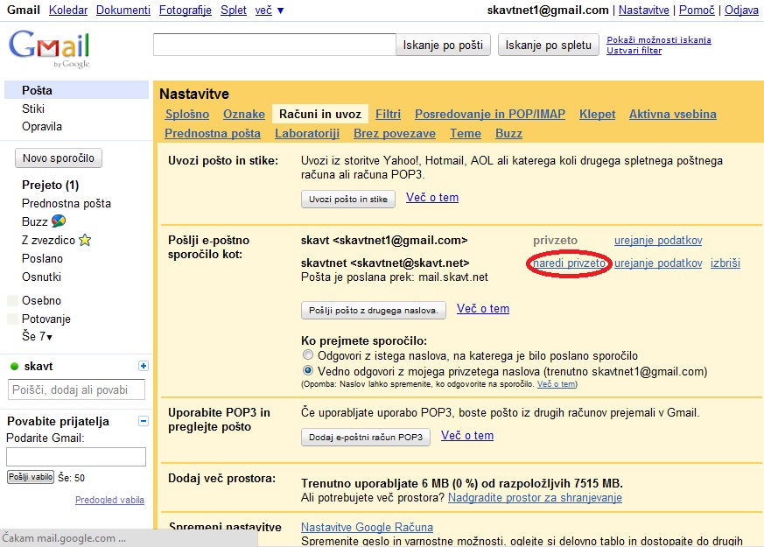Switch to the Filtri tab
This screenshot has height=547, width=764.
tap(389, 114)
